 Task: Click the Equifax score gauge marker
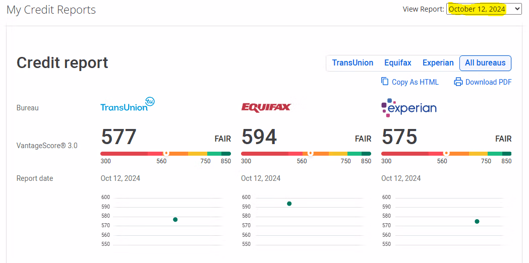point(311,153)
